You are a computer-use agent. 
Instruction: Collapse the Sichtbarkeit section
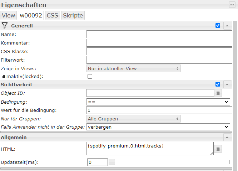[227, 84]
